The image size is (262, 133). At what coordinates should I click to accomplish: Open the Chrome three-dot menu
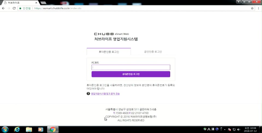(x=258, y=8)
